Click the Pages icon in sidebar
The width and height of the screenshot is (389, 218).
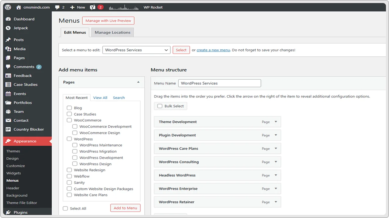click(x=8, y=58)
